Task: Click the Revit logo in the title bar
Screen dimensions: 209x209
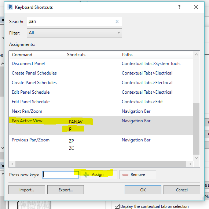Action: click(x=10, y=7)
